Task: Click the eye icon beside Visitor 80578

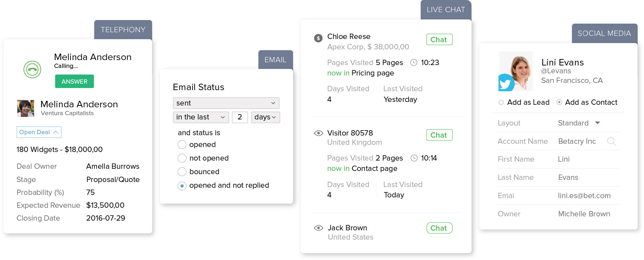Action: point(318,133)
